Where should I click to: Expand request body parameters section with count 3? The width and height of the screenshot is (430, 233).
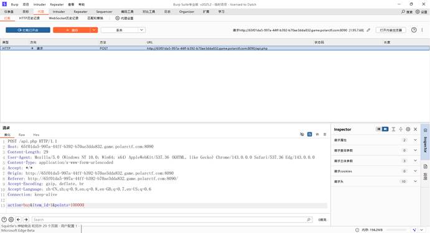tap(375, 161)
